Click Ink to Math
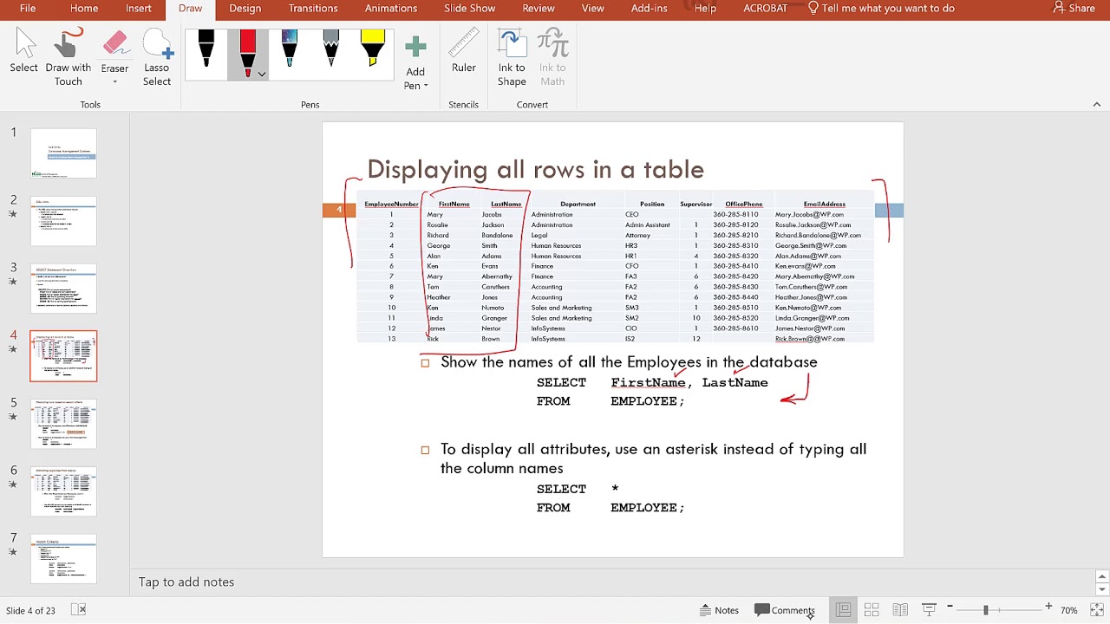The width and height of the screenshot is (1110, 624). [x=552, y=57]
